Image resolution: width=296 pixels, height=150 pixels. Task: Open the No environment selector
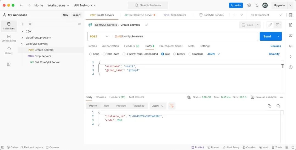(266, 15)
